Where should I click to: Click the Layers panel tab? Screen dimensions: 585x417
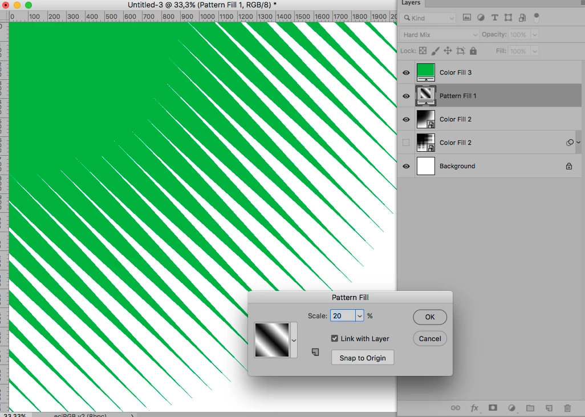pos(411,3)
